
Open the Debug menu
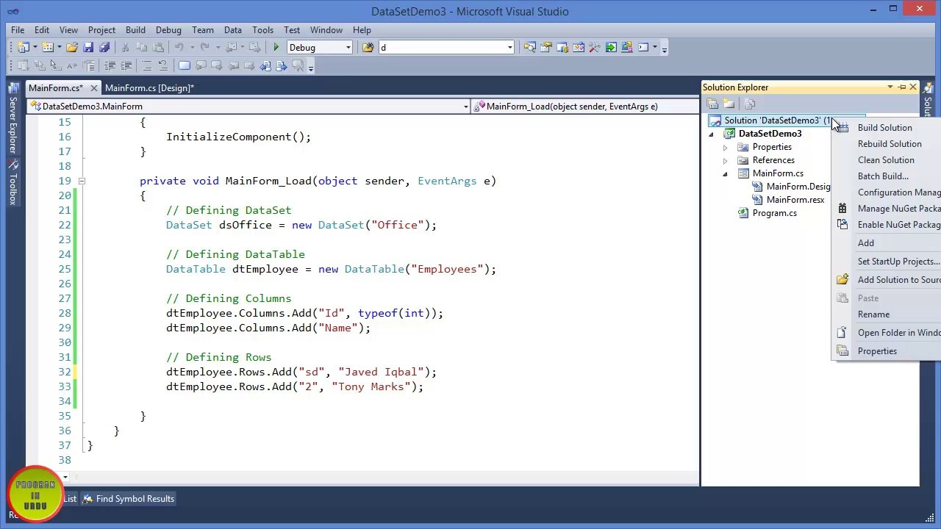click(x=168, y=30)
